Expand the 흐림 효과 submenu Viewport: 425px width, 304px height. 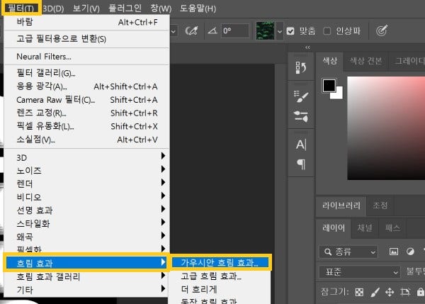pos(86,262)
